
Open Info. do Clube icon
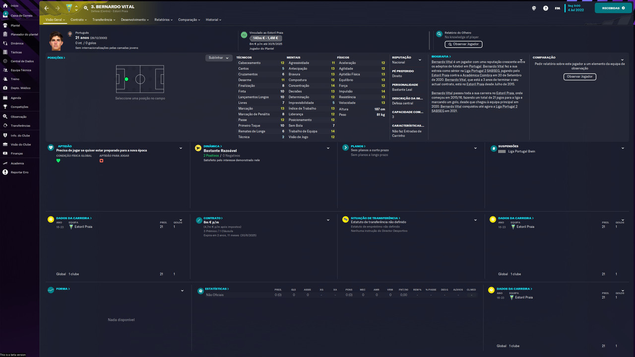tap(5, 135)
